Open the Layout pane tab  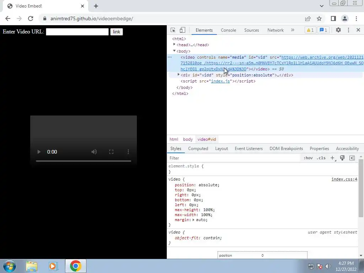221,149
